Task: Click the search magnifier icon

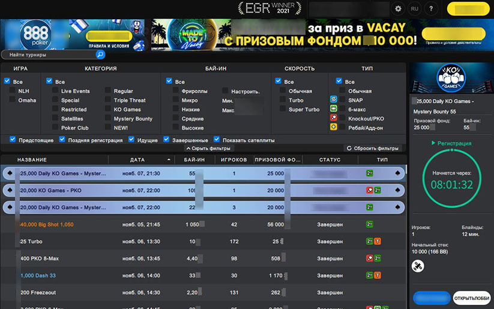Action: (100, 55)
